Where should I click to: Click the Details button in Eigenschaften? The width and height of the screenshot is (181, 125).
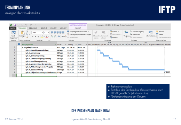point(160,34)
